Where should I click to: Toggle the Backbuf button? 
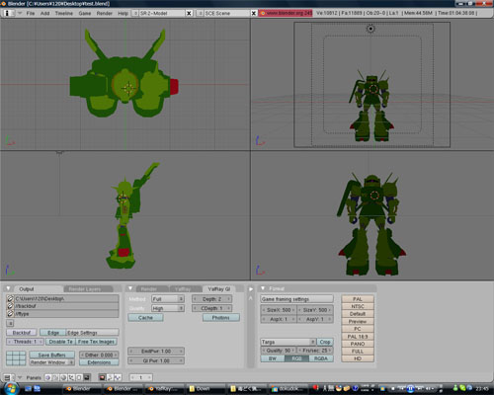(x=22, y=333)
